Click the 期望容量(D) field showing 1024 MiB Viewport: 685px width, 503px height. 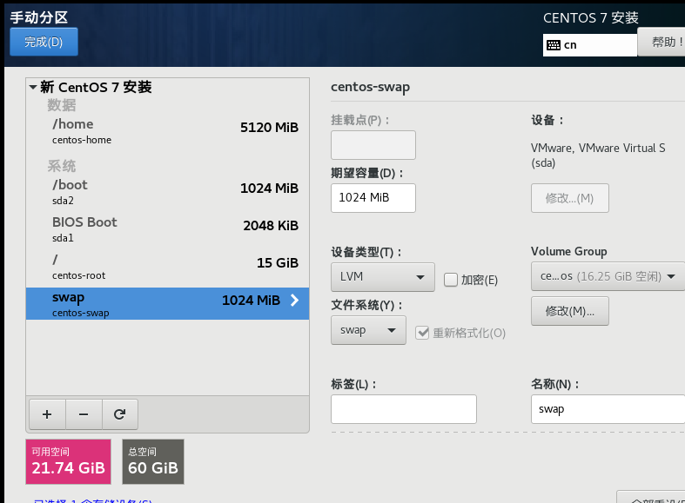(373, 198)
